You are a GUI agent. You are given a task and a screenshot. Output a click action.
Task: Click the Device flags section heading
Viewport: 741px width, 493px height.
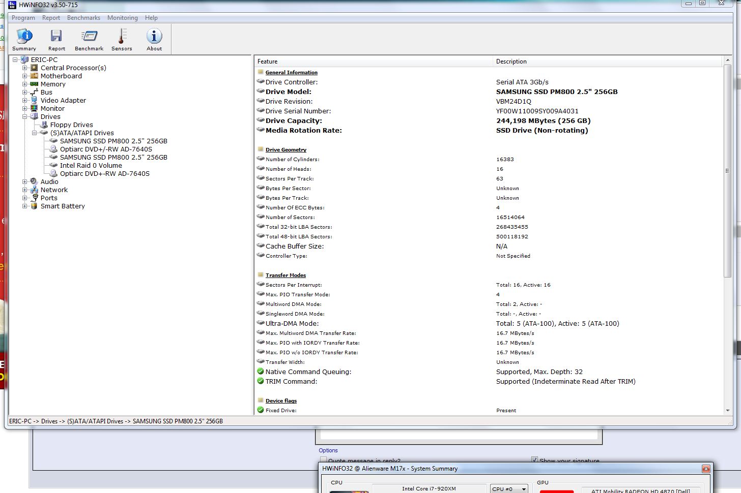pyautogui.click(x=281, y=400)
